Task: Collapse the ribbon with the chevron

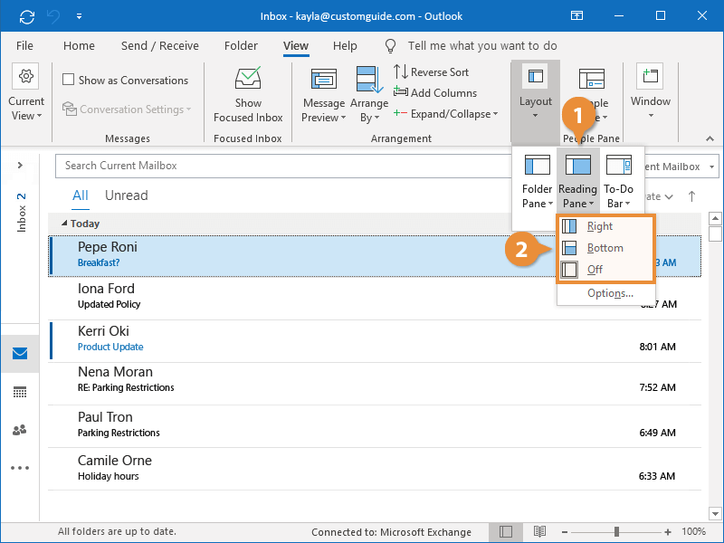Action: coord(710,138)
